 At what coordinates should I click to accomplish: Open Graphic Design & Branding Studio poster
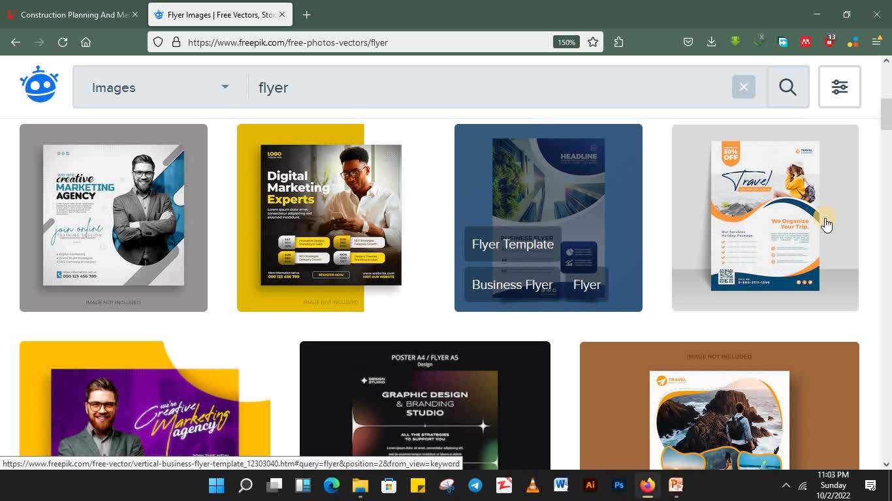425,404
